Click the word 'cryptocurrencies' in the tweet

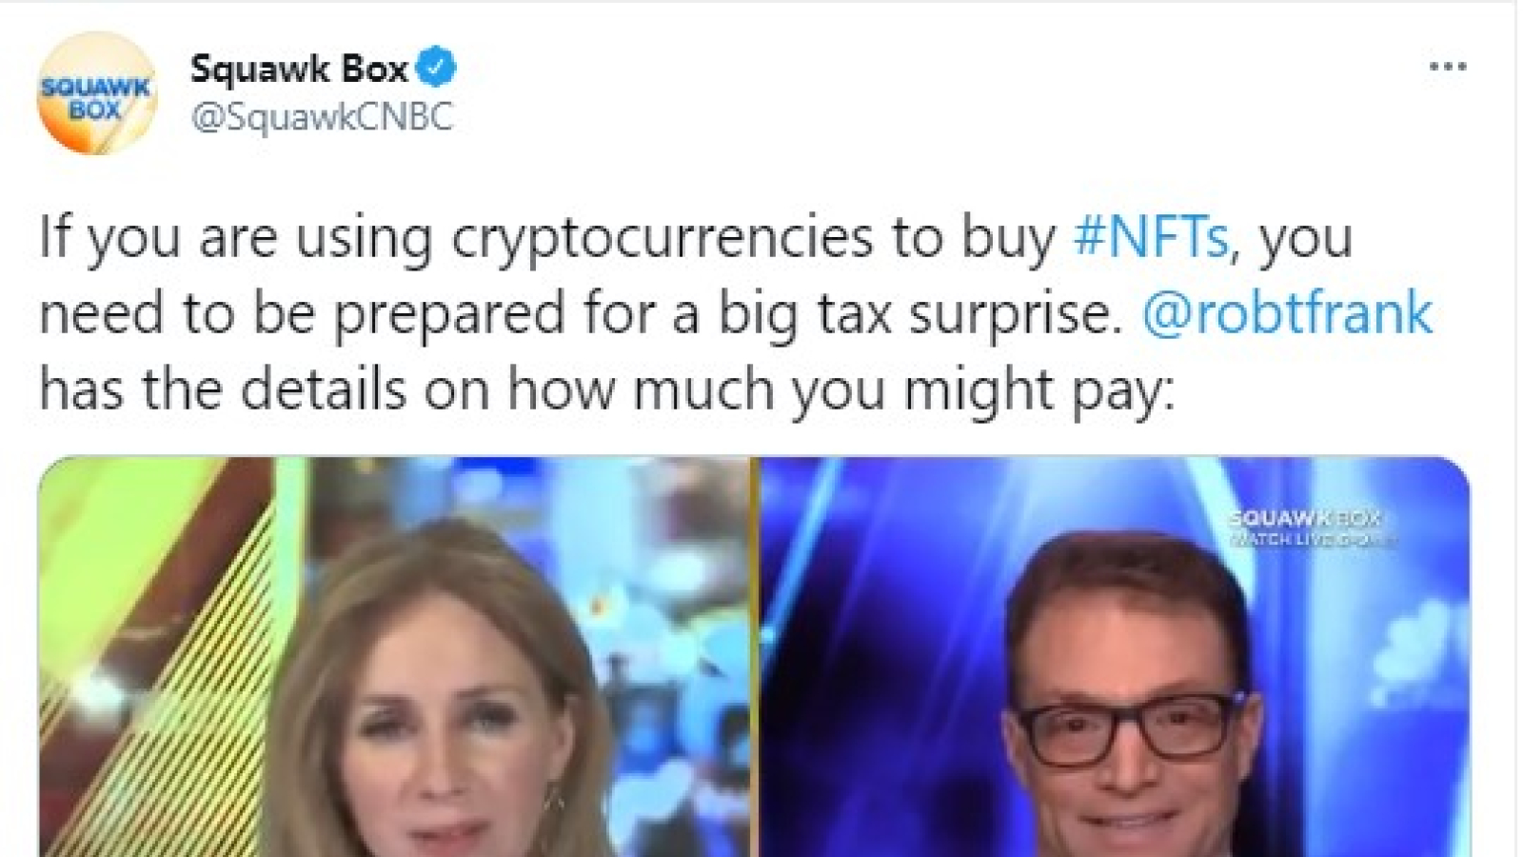click(662, 238)
